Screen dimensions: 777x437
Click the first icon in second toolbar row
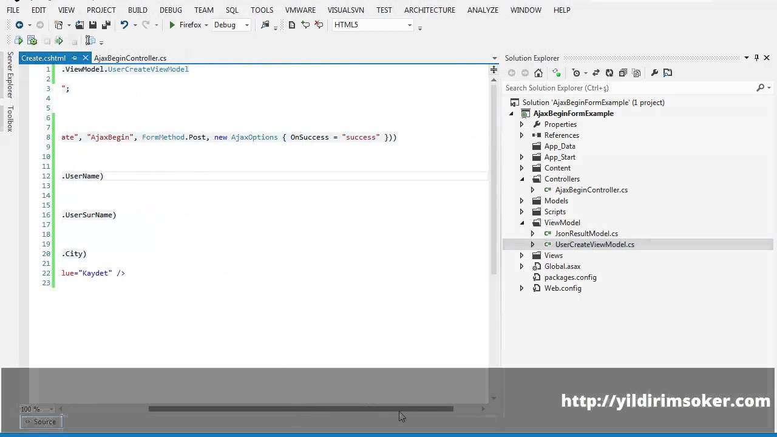[x=19, y=41]
